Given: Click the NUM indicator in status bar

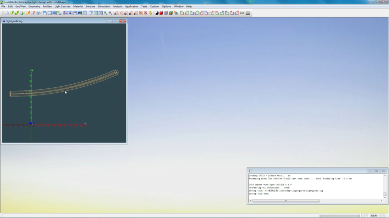Looking at the screenshot, I should pyautogui.click(x=374, y=215).
